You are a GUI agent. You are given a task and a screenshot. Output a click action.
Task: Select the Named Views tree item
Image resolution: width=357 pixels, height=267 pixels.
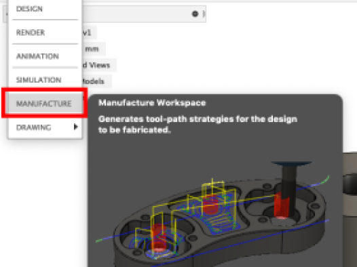(99, 65)
